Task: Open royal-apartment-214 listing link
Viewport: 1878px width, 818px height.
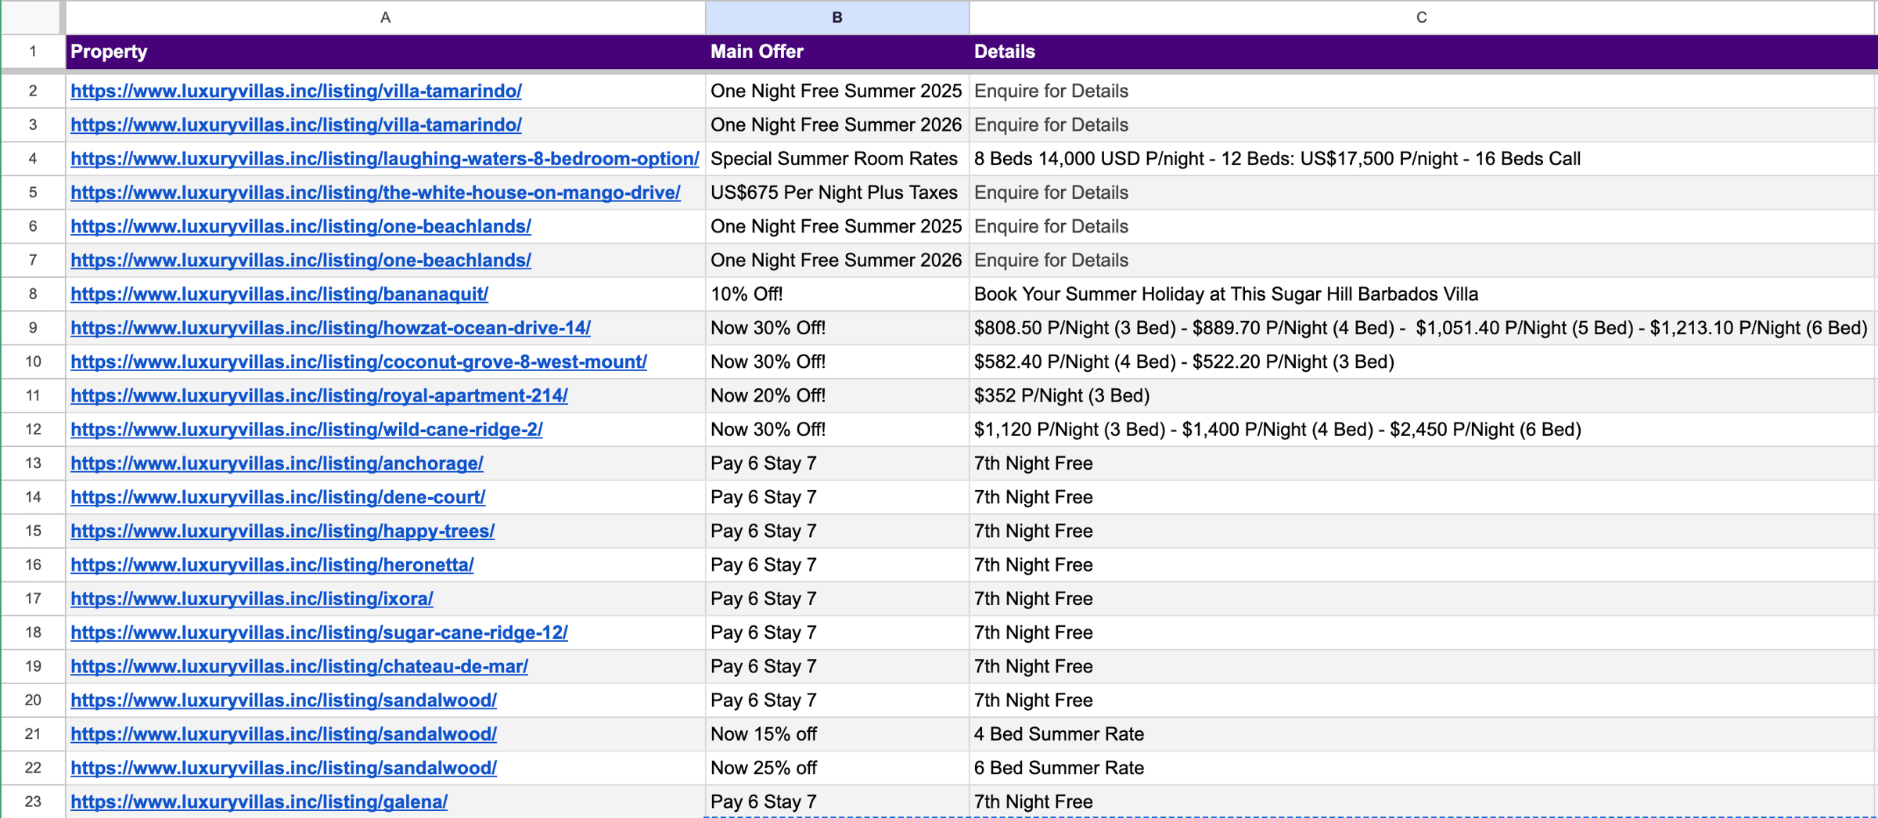Action: (319, 395)
